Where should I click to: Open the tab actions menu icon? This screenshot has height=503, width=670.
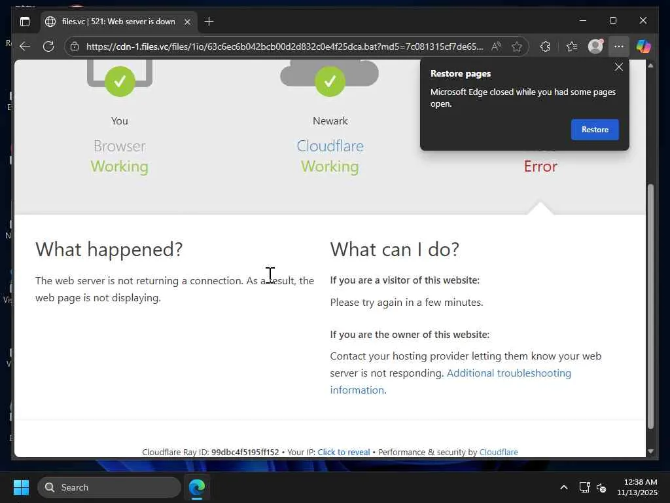coord(25,22)
